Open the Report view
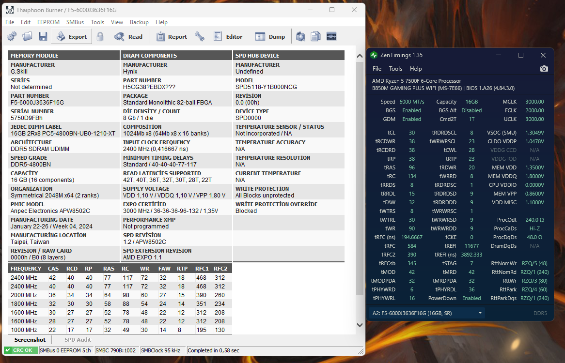Screen dimensions: 565x363 pyautogui.click(x=172, y=36)
